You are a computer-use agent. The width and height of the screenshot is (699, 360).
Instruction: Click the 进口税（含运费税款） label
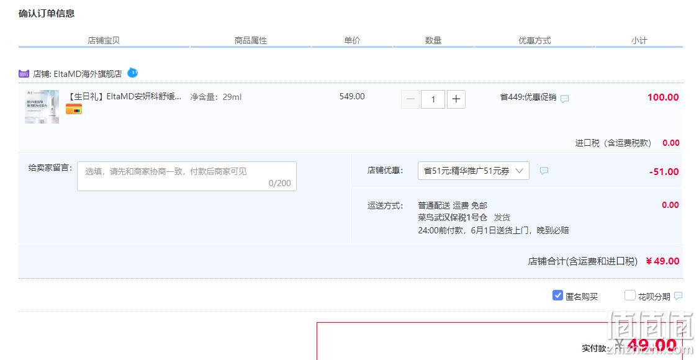pos(613,143)
